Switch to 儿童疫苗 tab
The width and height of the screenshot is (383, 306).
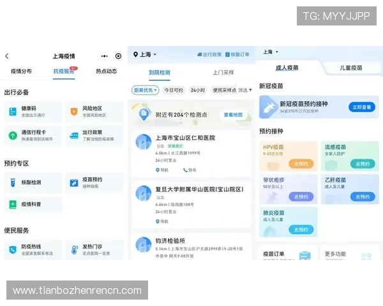351,68
